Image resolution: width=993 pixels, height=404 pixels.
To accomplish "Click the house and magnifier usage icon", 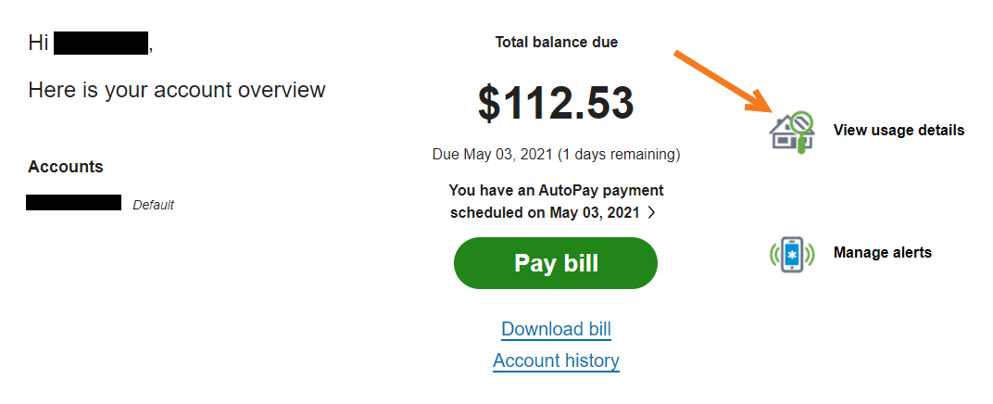I will 792,132.
